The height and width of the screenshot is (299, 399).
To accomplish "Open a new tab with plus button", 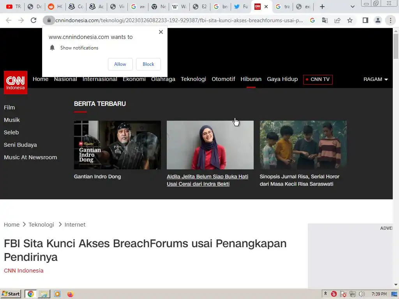I will pyautogui.click(x=322, y=7).
